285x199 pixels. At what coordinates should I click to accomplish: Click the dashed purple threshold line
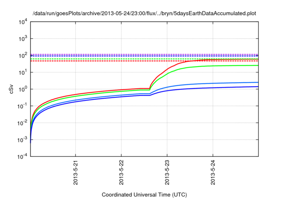(144, 54)
